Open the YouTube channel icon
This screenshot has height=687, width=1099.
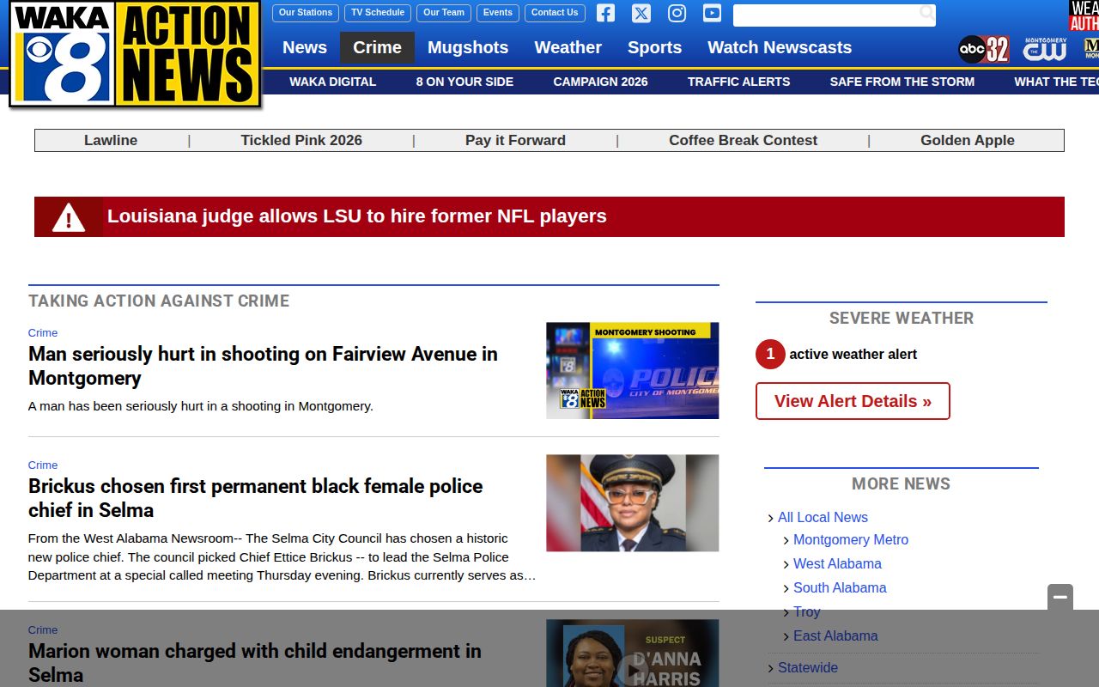point(712,13)
